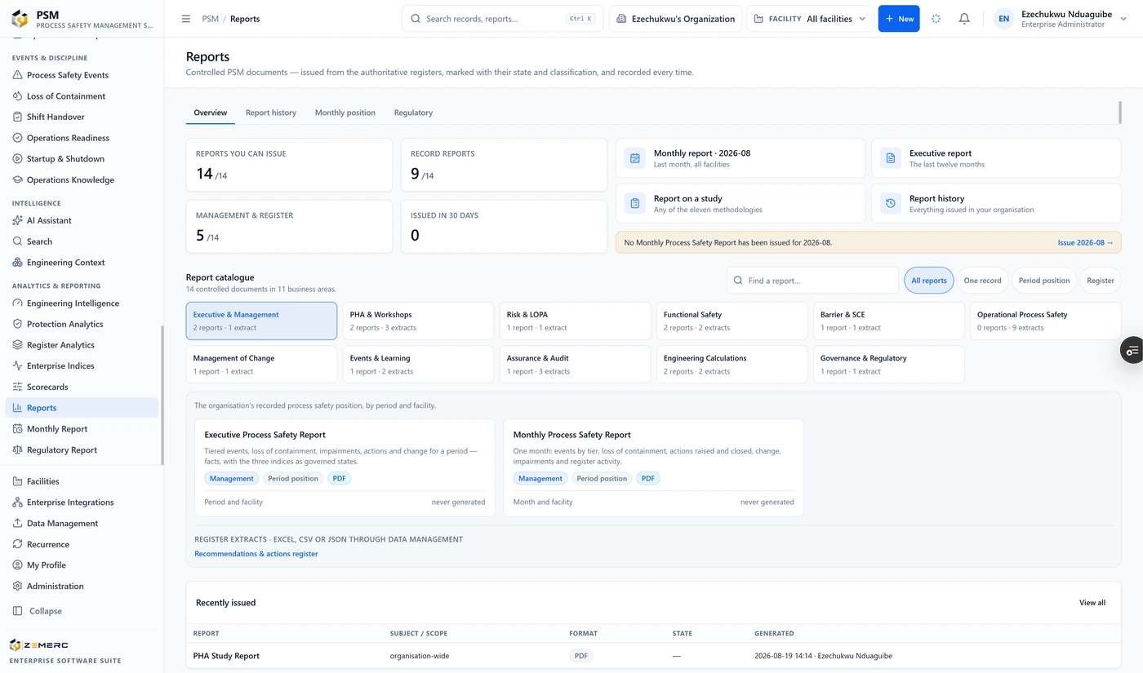Click the Protection Analytics shield icon
This screenshot has width=1143, height=673.
tap(18, 324)
